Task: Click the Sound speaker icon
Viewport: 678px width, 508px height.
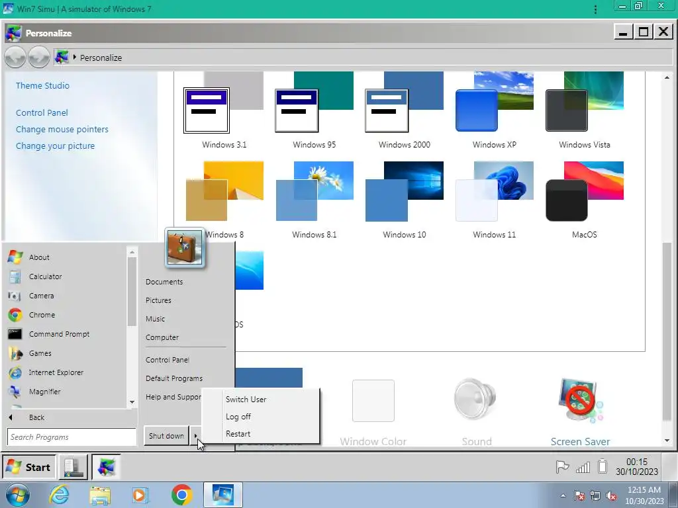Action: click(475, 399)
